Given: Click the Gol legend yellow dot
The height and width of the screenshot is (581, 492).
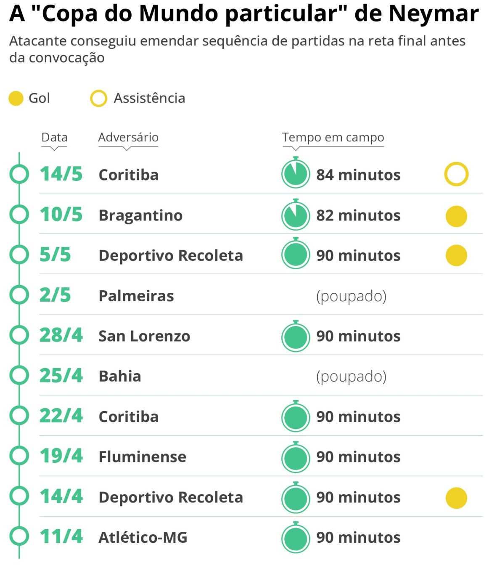Looking at the screenshot, I should click(x=16, y=98).
